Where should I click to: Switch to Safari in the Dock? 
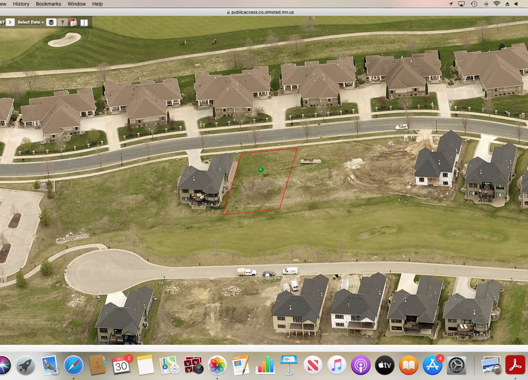(74, 365)
